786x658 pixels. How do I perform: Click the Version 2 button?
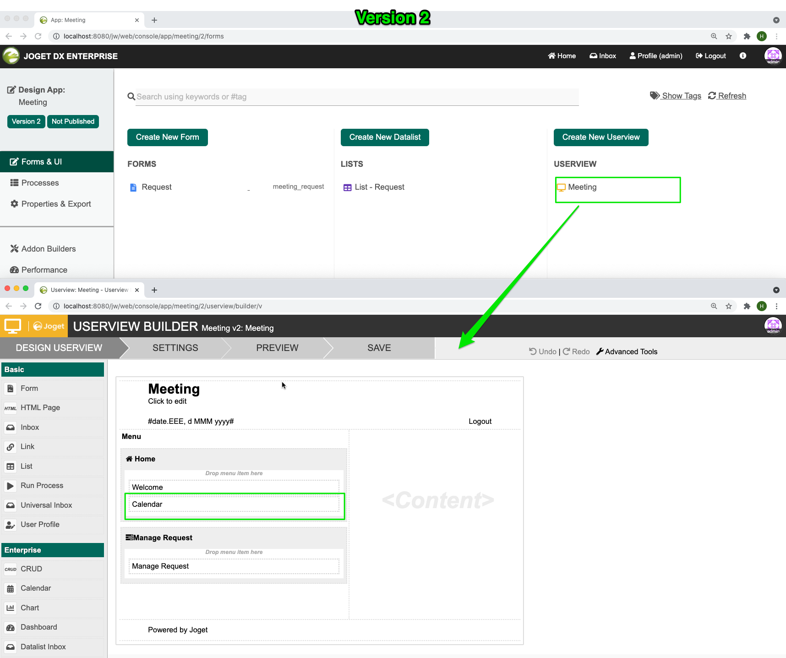pyautogui.click(x=26, y=121)
